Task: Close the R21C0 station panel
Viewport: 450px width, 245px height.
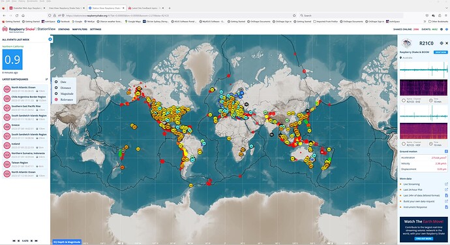Action: point(447,43)
